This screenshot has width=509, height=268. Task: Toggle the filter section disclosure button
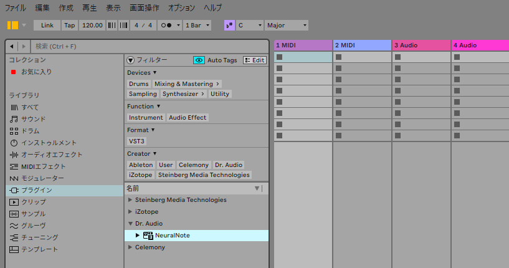tap(131, 60)
